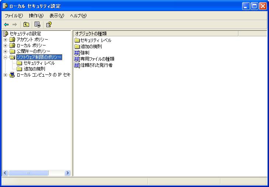Screen dimensions: 269x187
Task: Click the オブジェクトの種類 column header
Action: pos(156,33)
